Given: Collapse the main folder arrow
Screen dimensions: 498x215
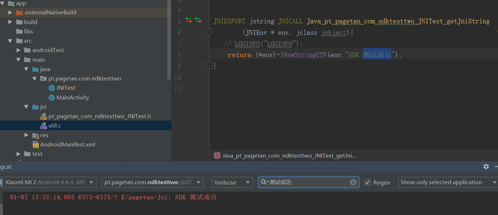Looking at the screenshot, I should pyautogui.click(x=18, y=60).
